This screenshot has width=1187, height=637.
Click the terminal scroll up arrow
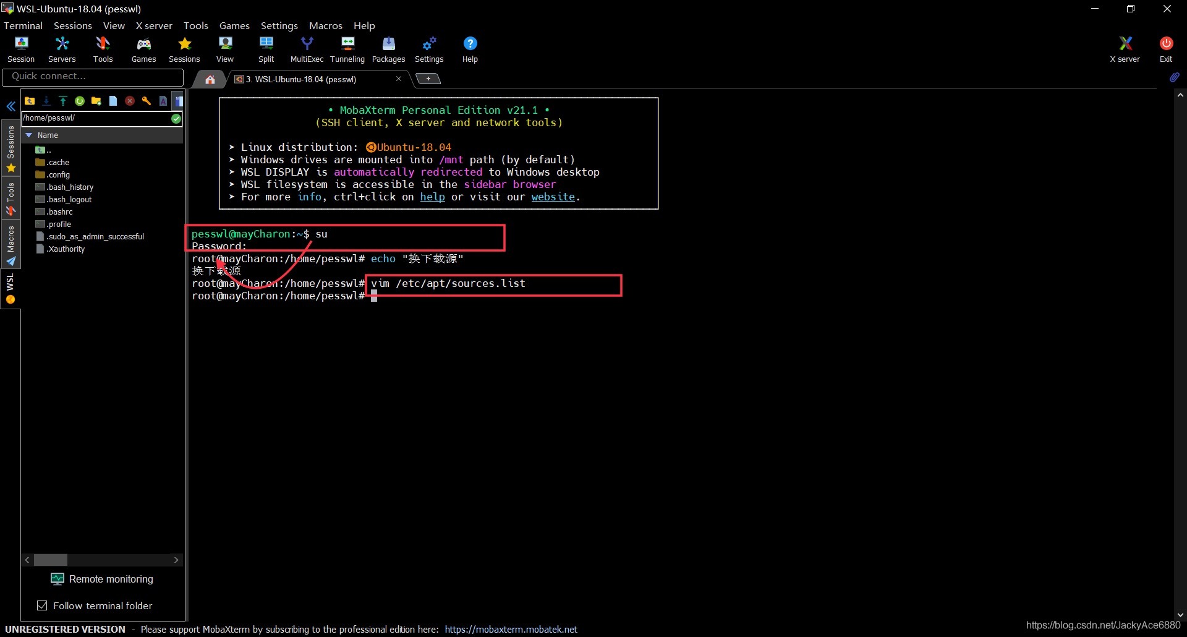point(1180,95)
